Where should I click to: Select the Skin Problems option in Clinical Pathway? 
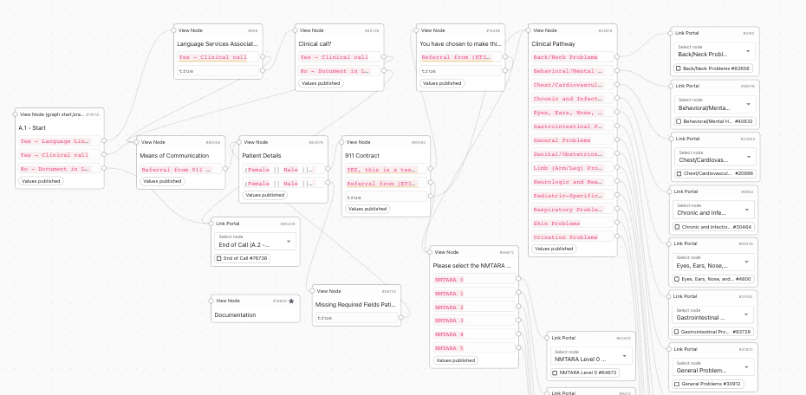567,223
